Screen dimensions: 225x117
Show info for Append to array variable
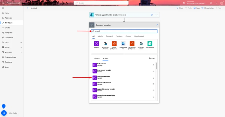click(153, 97)
